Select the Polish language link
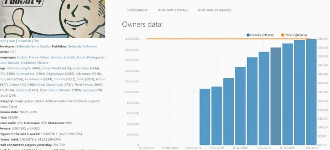This screenshot has width=330, height=150. [x=81, y=57]
